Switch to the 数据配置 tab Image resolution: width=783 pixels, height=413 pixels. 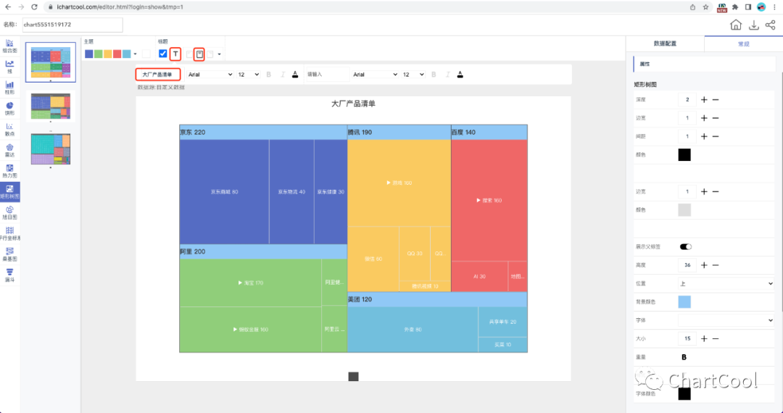(x=665, y=44)
